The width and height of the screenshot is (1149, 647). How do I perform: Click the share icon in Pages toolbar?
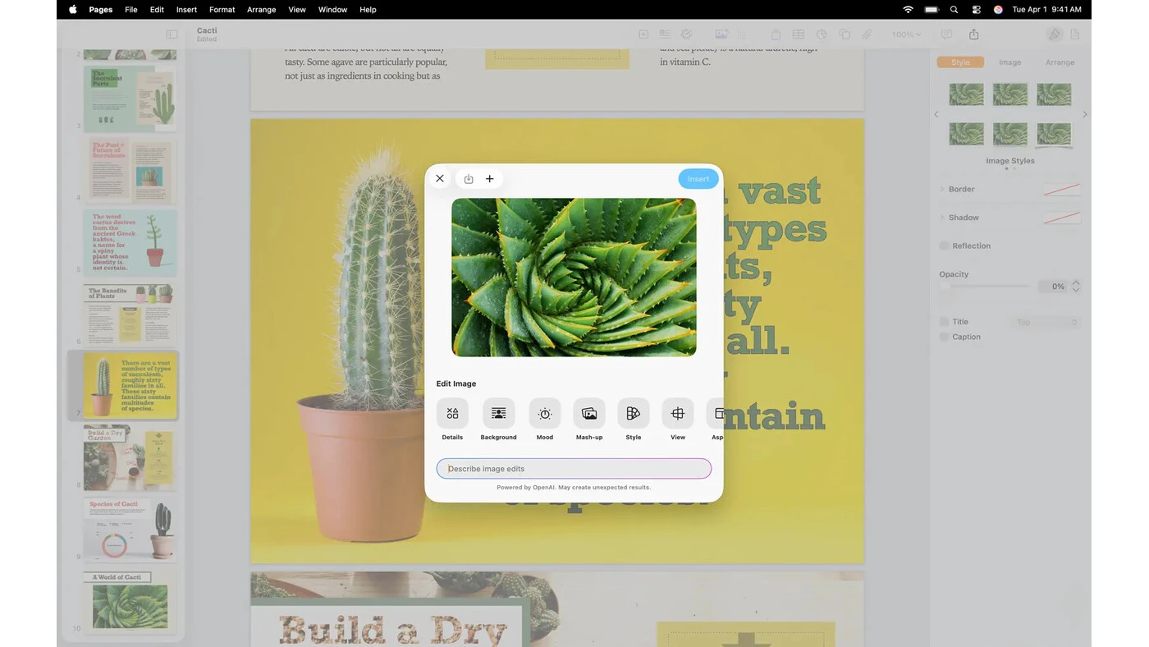tap(973, 34)
